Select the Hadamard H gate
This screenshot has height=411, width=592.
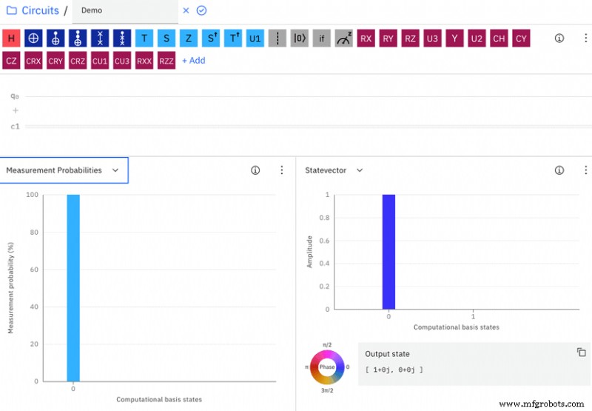[x=11, y=38]
